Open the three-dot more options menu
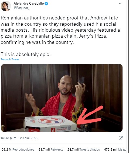This screenshot has height=153, width=129. click(x=121, y=4)
